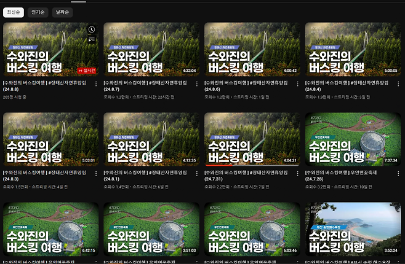405x264 pixels.
Task: Open the thumbnail of the (24.8.4) video
Action: [x=353, y=49]
